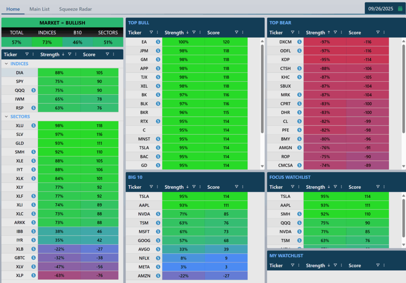Open the Squeeze Radar tab
Viewport: 406px width, 283px height.
tap(75, 9)
